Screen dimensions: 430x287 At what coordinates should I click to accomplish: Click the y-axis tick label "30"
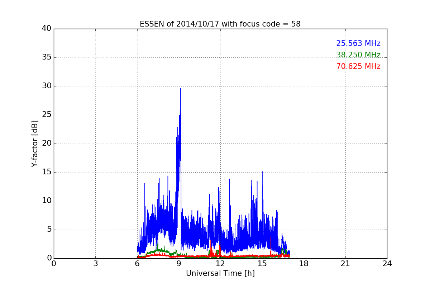[47, 86]
